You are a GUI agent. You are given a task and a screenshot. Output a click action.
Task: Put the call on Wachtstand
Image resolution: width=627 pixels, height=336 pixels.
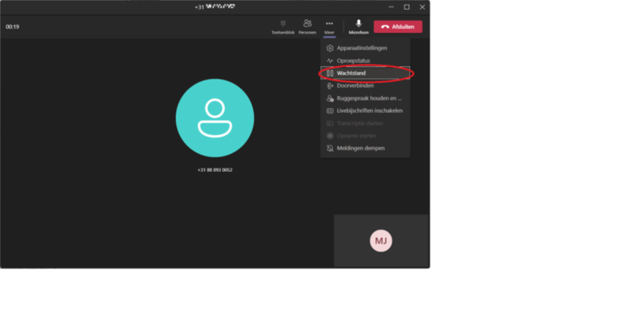pyautogui.click(x=351, y=73)
